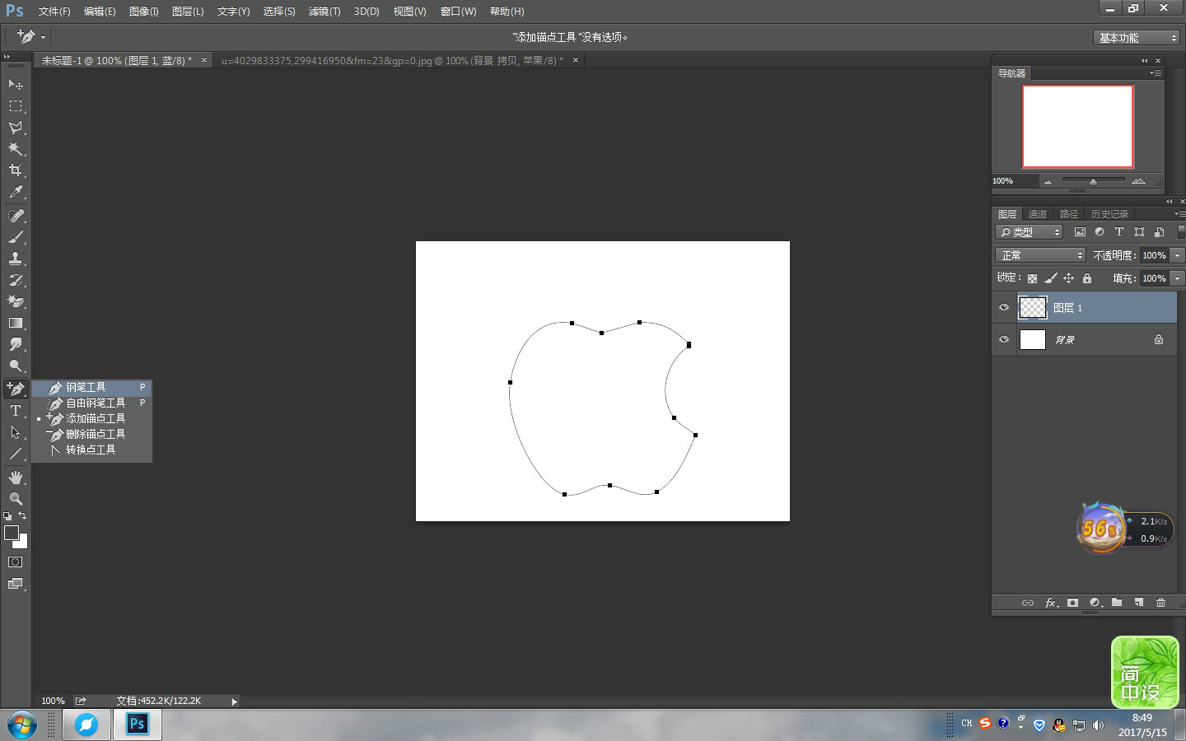Activate the Healing Brush tool

tap(16, 216)
